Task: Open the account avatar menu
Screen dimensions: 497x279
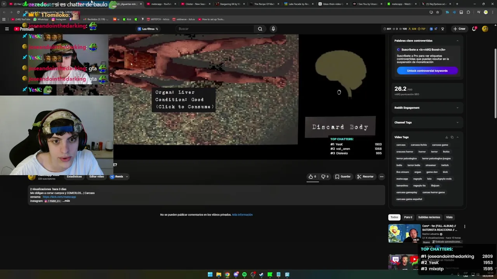Action: coord(485,29)
